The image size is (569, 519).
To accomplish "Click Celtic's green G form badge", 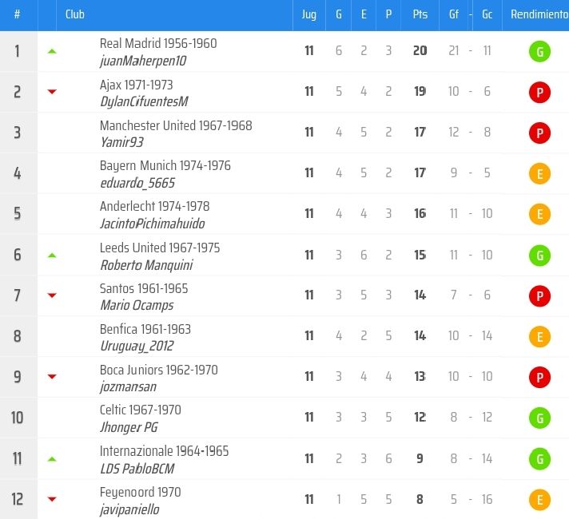I will pos(539,418).
